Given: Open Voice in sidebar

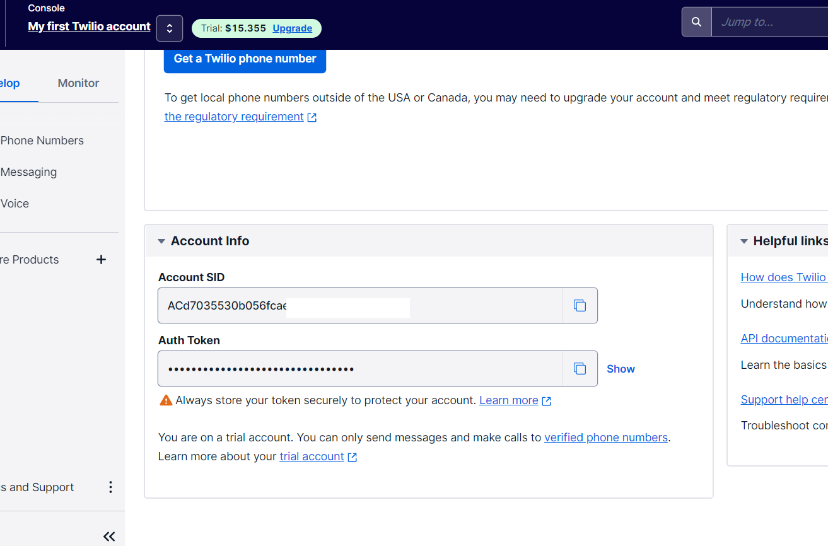Looking at the screenshot, I should click(15, 204).
